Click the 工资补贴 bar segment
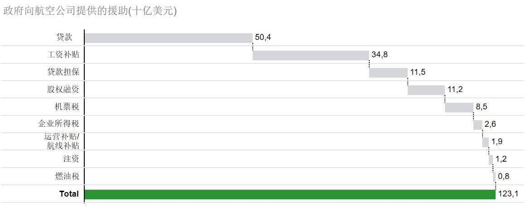This screenshot has width=531, height=207. tap(311, 55)
